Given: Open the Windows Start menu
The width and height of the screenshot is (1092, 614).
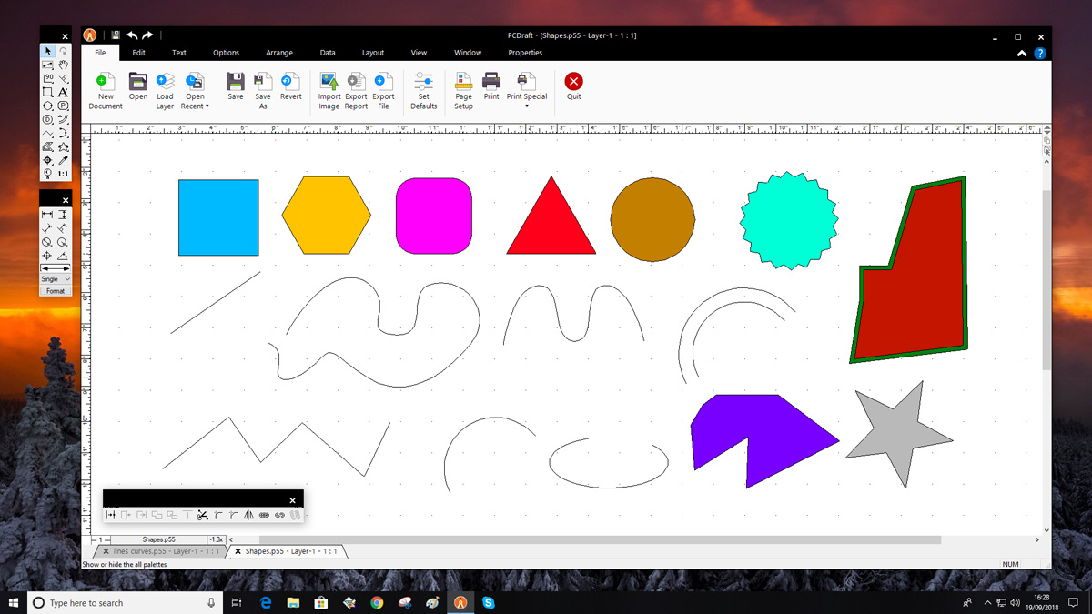Looking at the screenshot, I should click(15, 602).
